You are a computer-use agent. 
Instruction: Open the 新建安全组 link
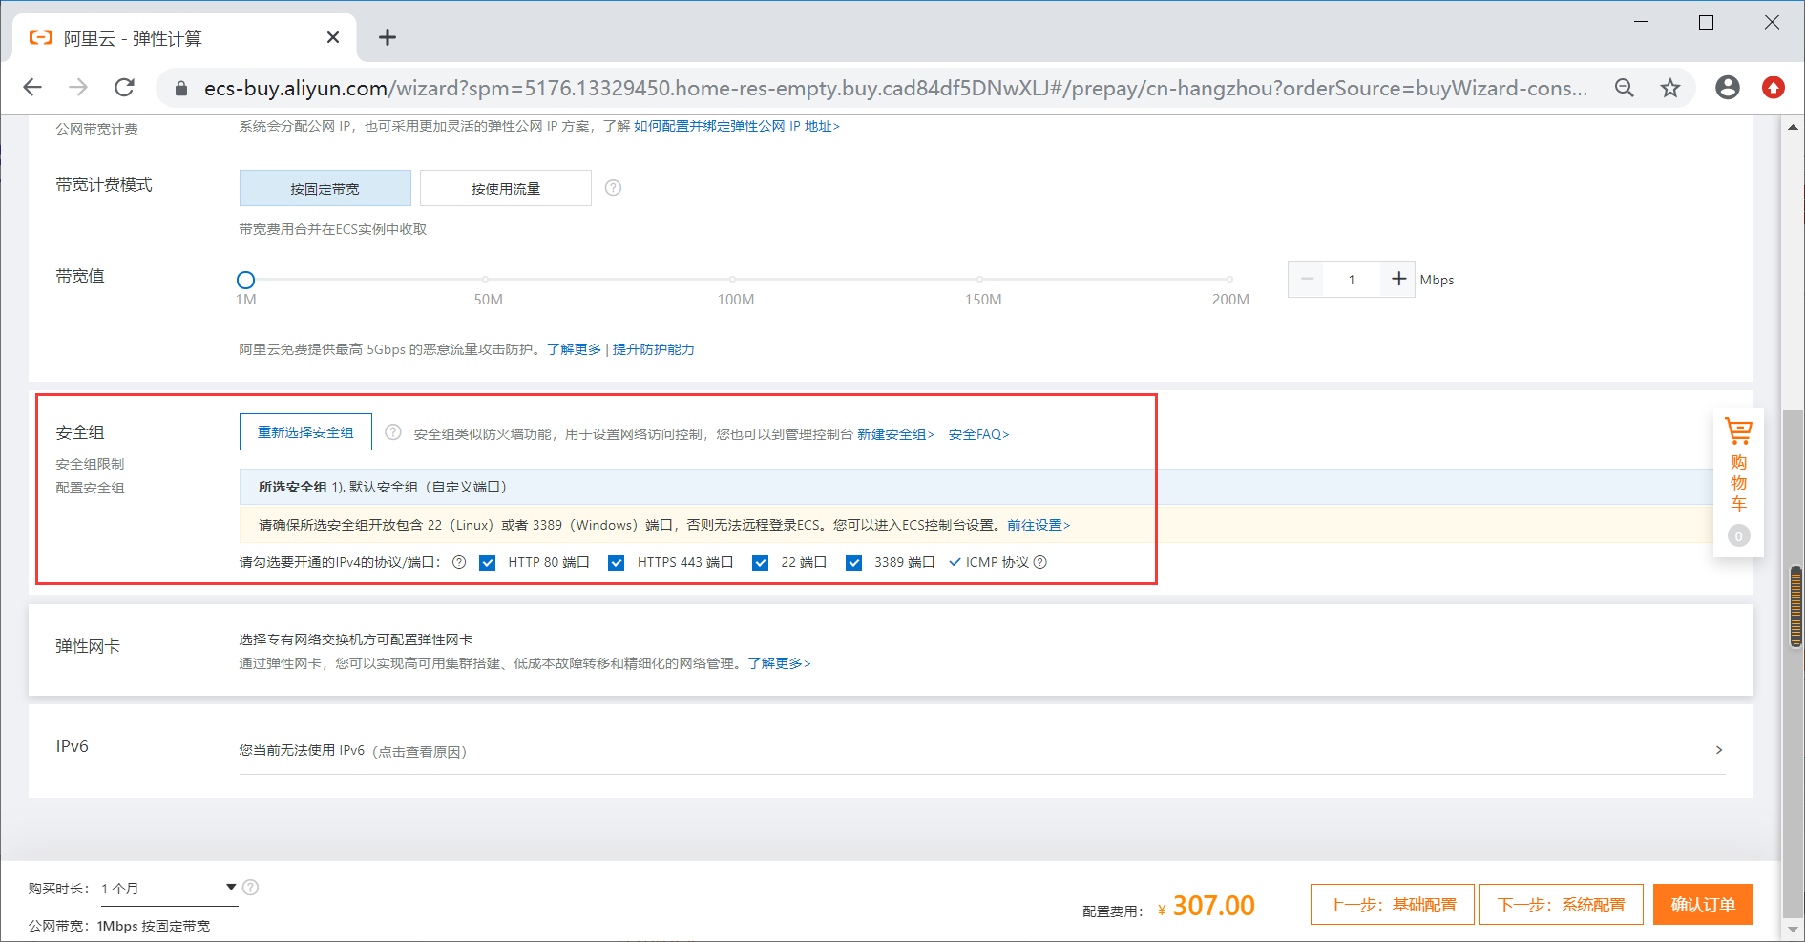[895, 434]
